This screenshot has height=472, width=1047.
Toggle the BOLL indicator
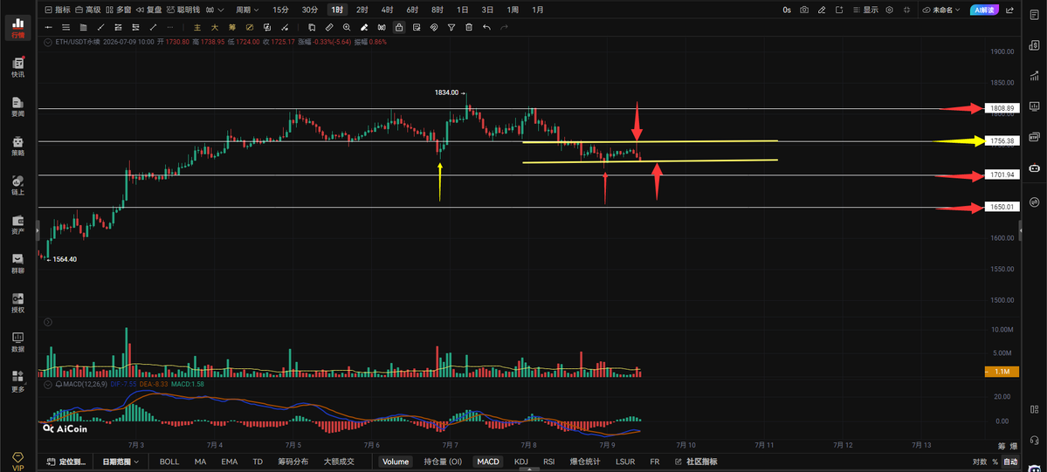click(x=169, y=462)
